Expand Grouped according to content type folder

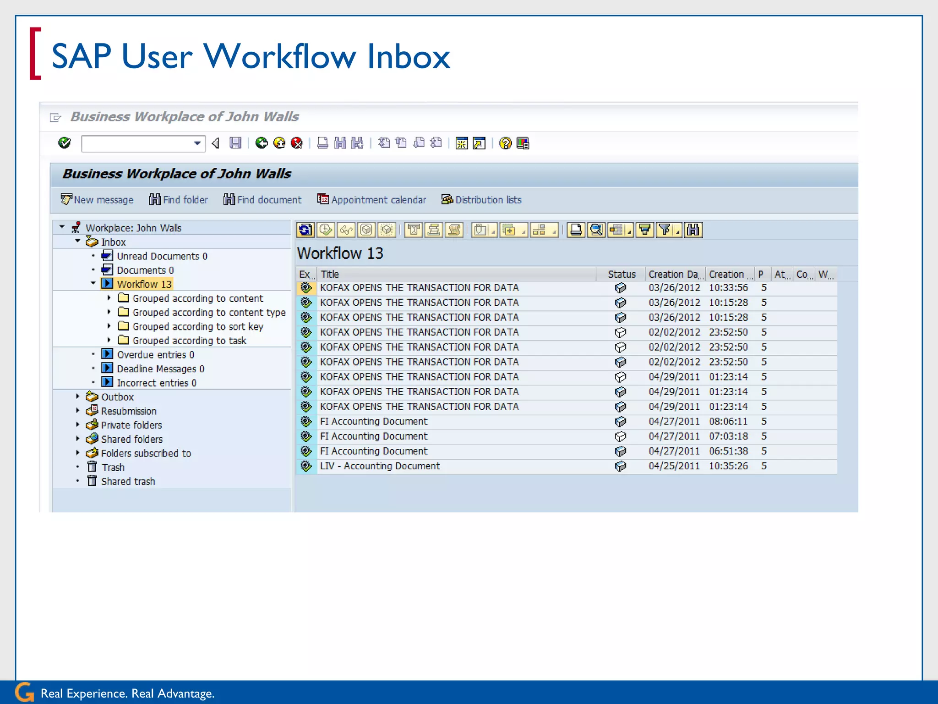(109, 312)
